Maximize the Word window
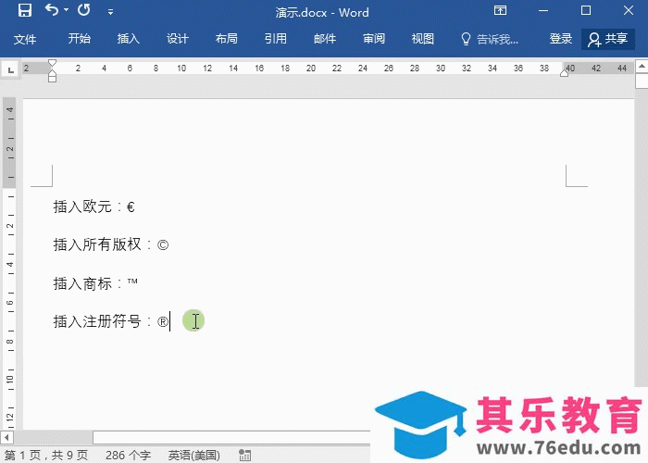This screenshot has height=463, width=648. 586,10
